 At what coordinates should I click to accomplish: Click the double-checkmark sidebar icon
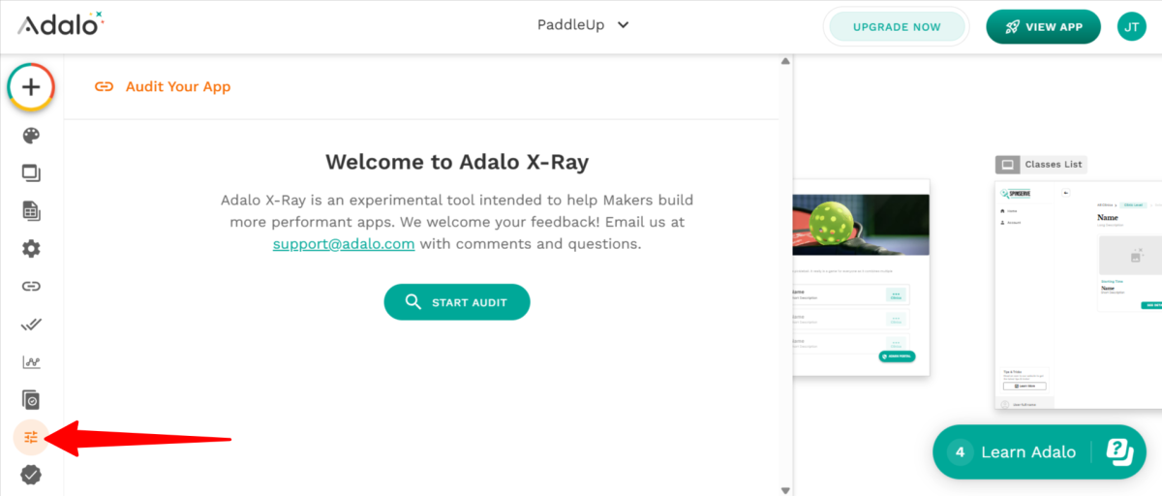click(31, 325)
